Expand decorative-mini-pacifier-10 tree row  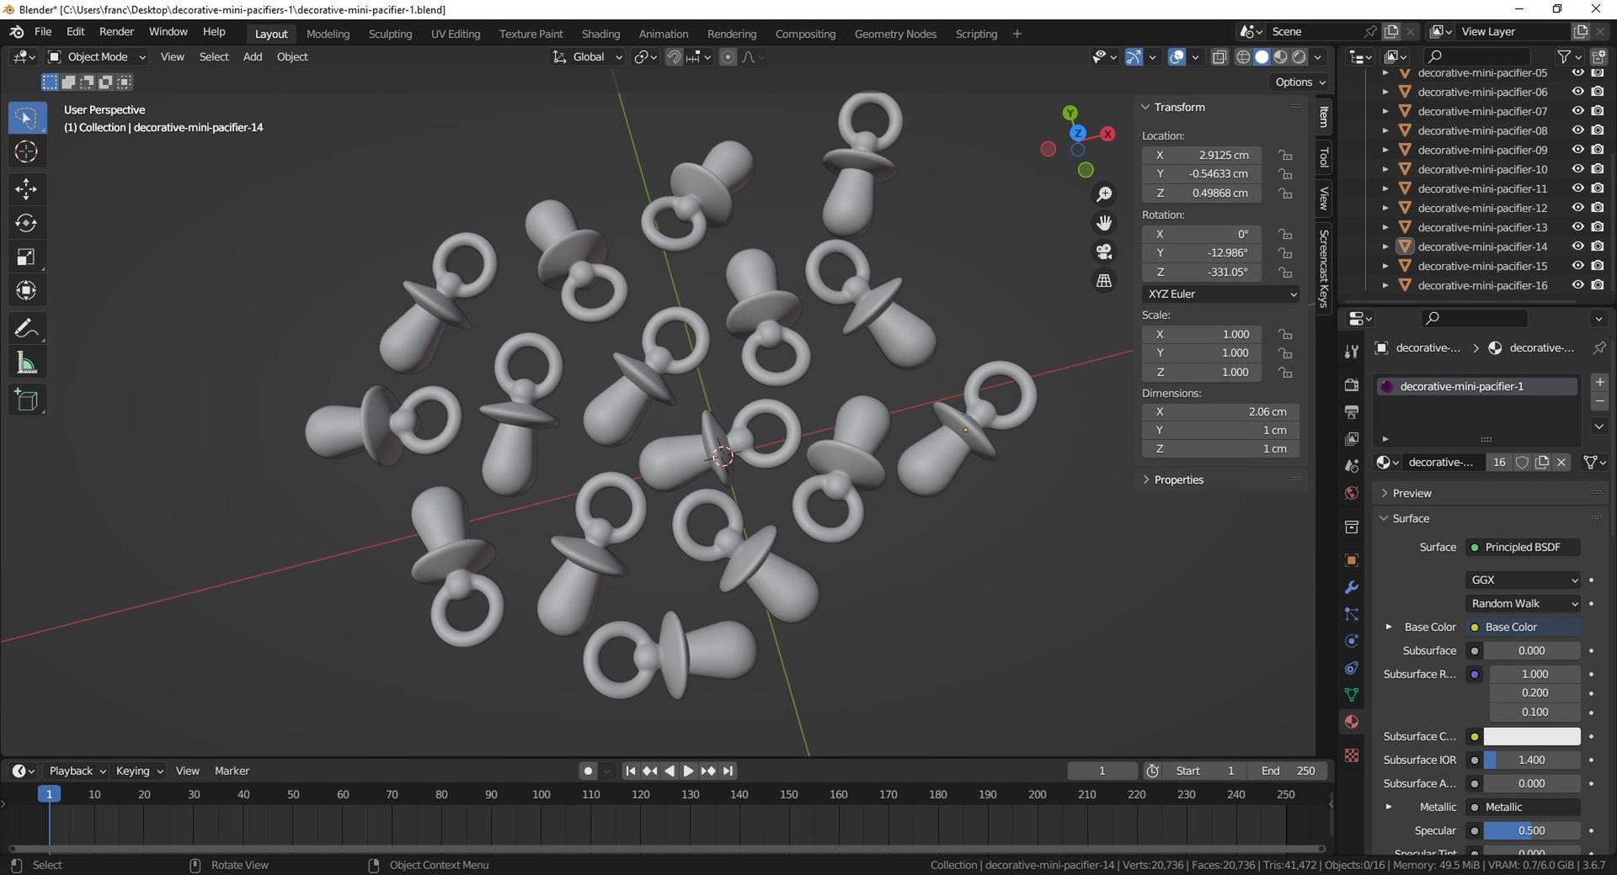click(1385, 169)
